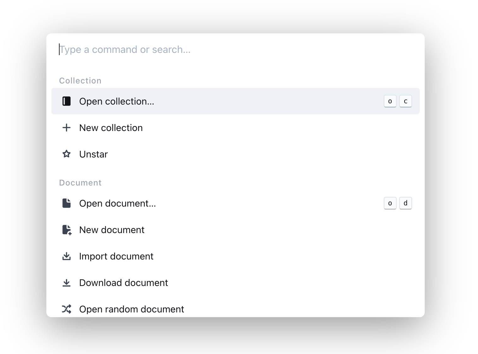The image size is (478, 354).
Task: Click the download arrow icon
Action: tap(67, 283)
